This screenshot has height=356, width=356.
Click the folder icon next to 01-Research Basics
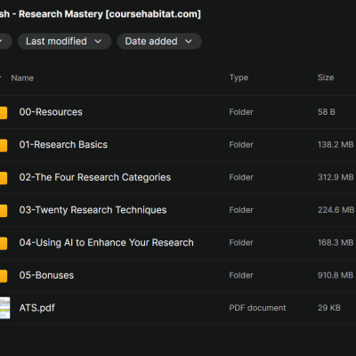pyautogui.click(x=4, y=145)
